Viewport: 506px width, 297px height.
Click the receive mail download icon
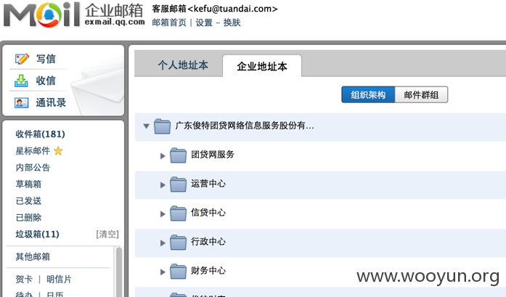pyautogui.click(x=21, y=81)
